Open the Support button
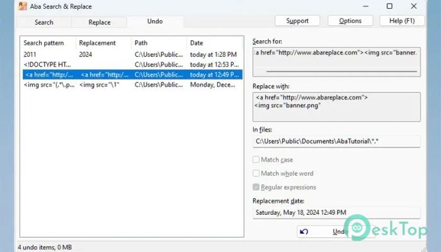Viewport: 441px width, 252px height. tap(297, 21)
